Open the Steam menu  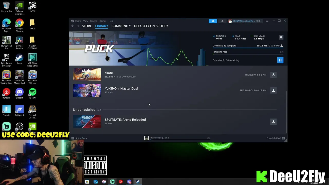click(x=78, y=21)
